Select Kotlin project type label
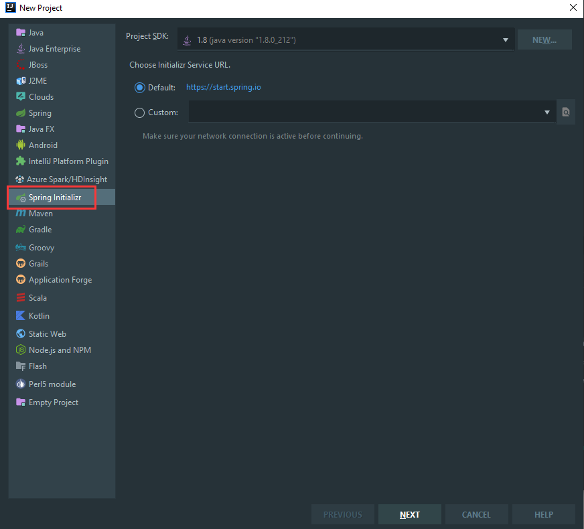 [39, 315]
